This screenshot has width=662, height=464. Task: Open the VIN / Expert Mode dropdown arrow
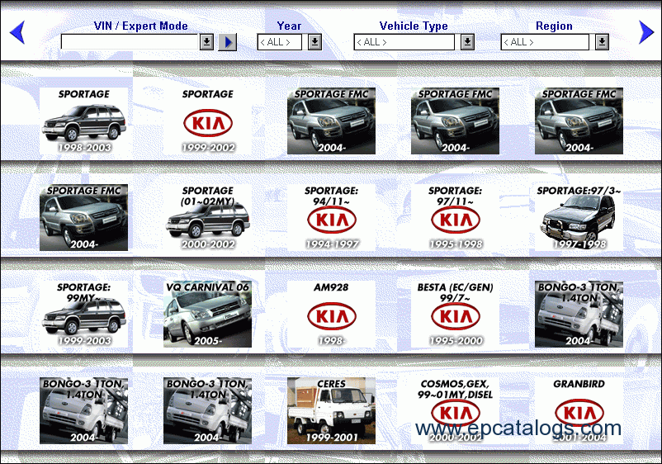(x=206, y=42)
